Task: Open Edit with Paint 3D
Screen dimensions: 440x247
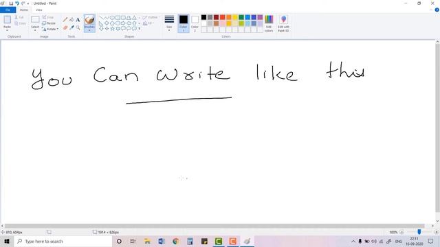Action: (283, 23)
